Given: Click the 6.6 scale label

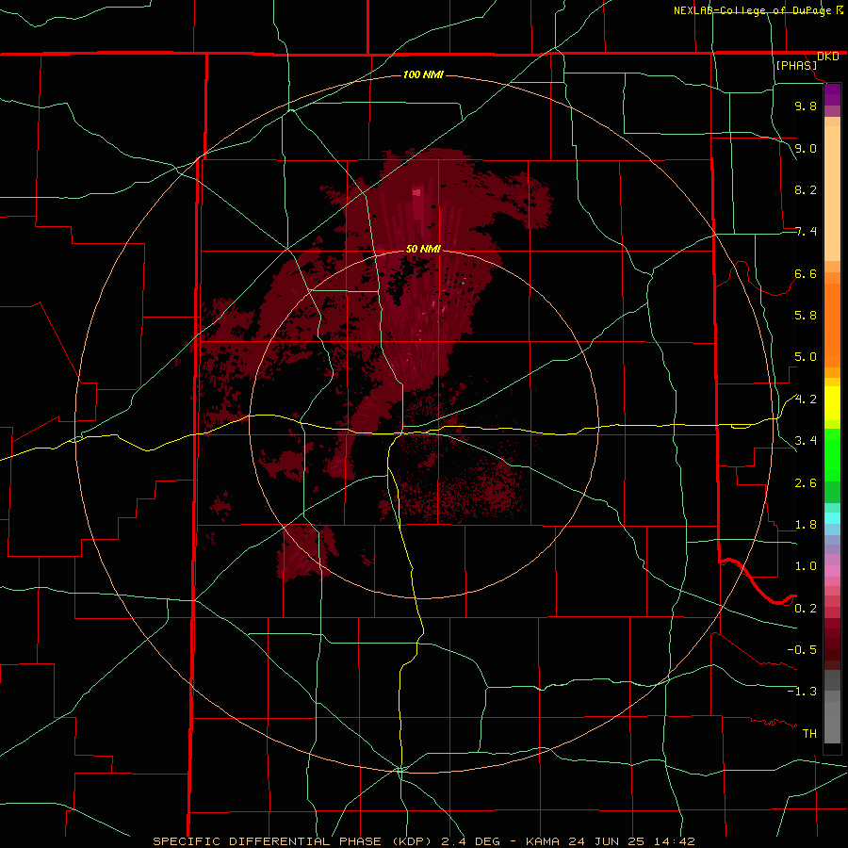Looking at the screenshot, I should coord(806,273).
